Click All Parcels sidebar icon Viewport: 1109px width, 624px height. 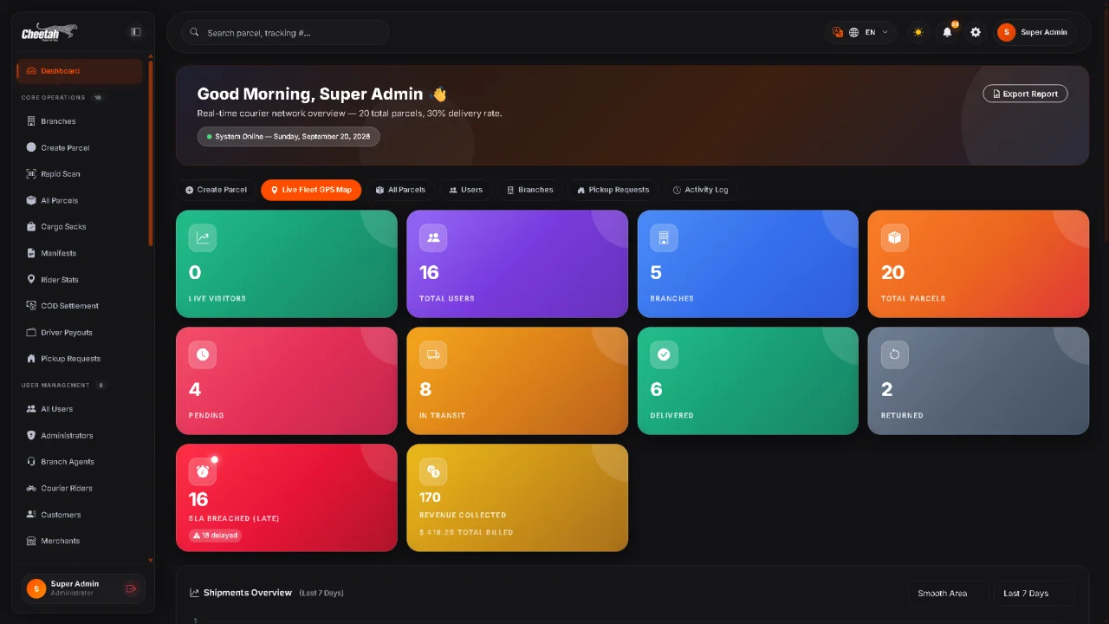coord(31,200)
